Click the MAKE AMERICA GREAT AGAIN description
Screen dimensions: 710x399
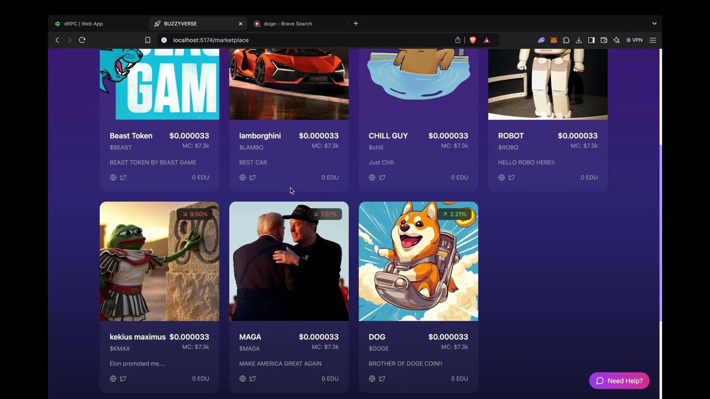(x=280, y=364)
